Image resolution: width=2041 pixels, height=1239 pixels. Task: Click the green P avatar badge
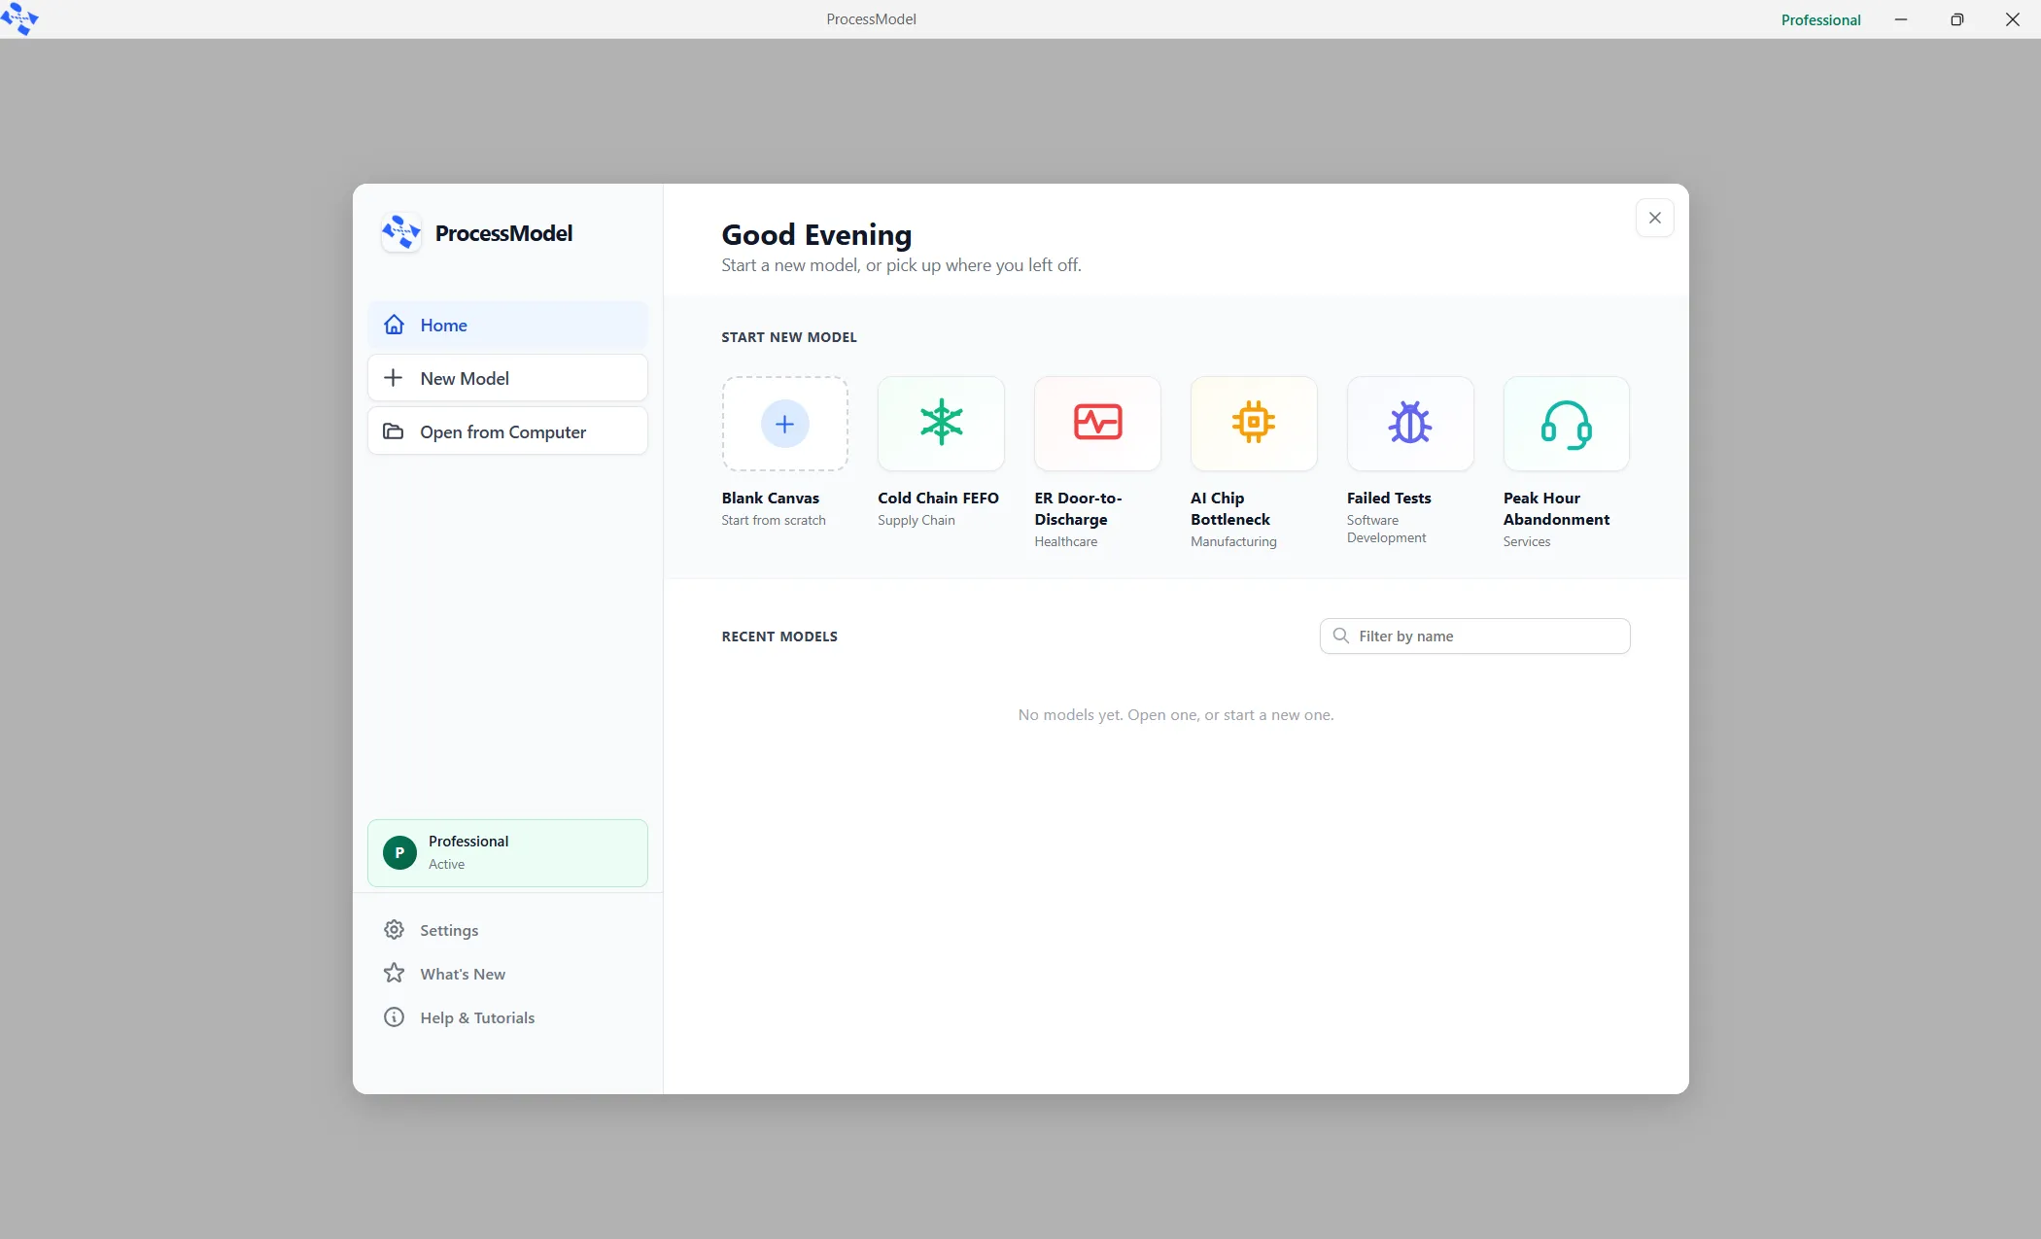click(x=399, y=852)
